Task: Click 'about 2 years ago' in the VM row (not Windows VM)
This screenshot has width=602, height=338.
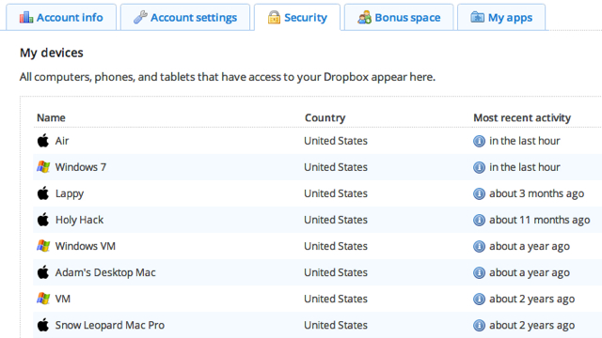Action: tap(531, 299)
